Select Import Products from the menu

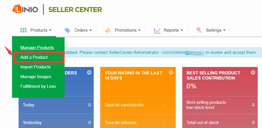point(35,67)
